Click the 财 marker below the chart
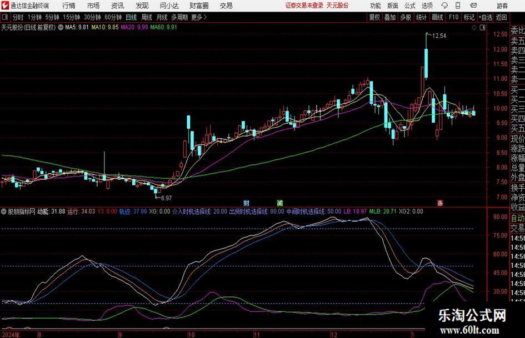 [x=246, y=203]
